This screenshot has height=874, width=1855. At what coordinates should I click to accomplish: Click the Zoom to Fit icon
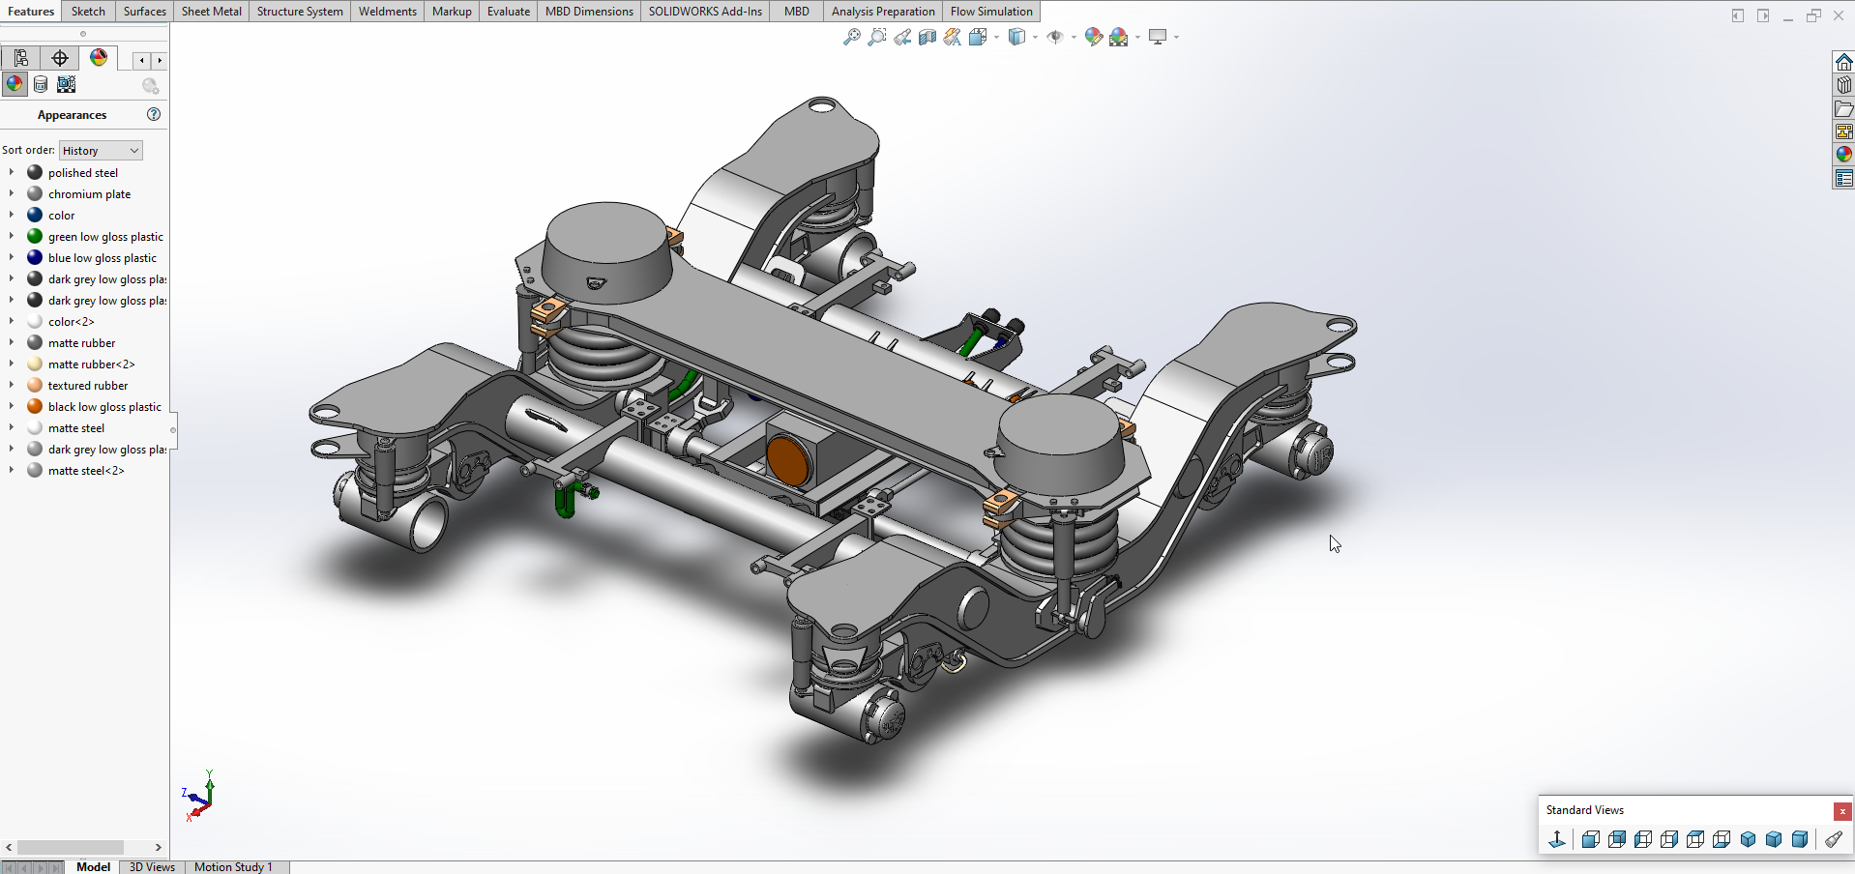pos(852,38)
